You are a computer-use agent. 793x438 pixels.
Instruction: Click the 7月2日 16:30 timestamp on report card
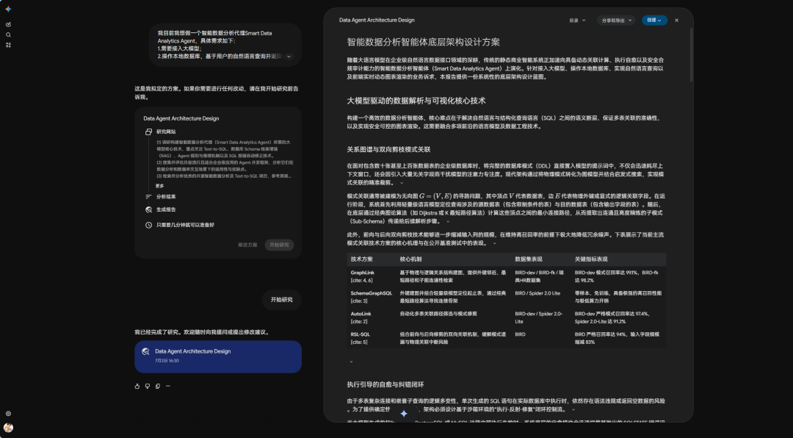167,361
